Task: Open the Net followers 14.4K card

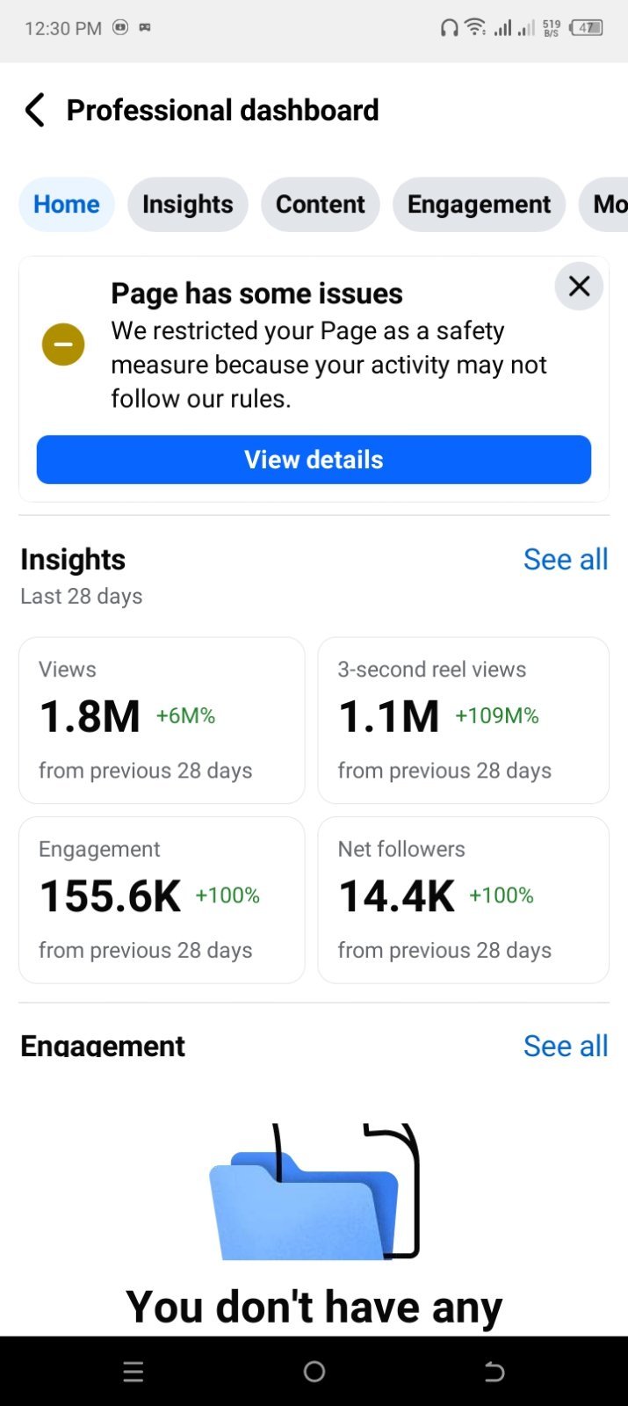Action: [463, 900]
